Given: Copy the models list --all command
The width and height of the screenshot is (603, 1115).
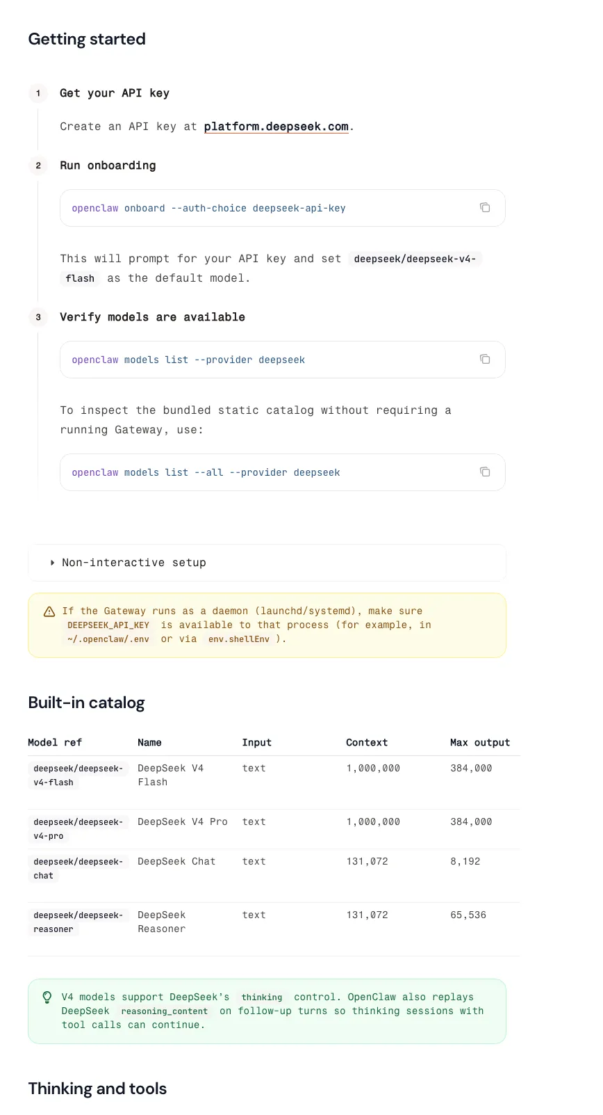Looking at the screenshot, I should [485, 472].
